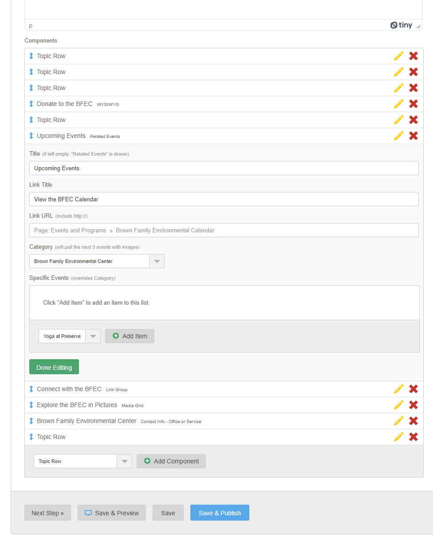433x541 pixels.
Task: Expand the Topic Row component type dropdown
Action: coord(83,461)
